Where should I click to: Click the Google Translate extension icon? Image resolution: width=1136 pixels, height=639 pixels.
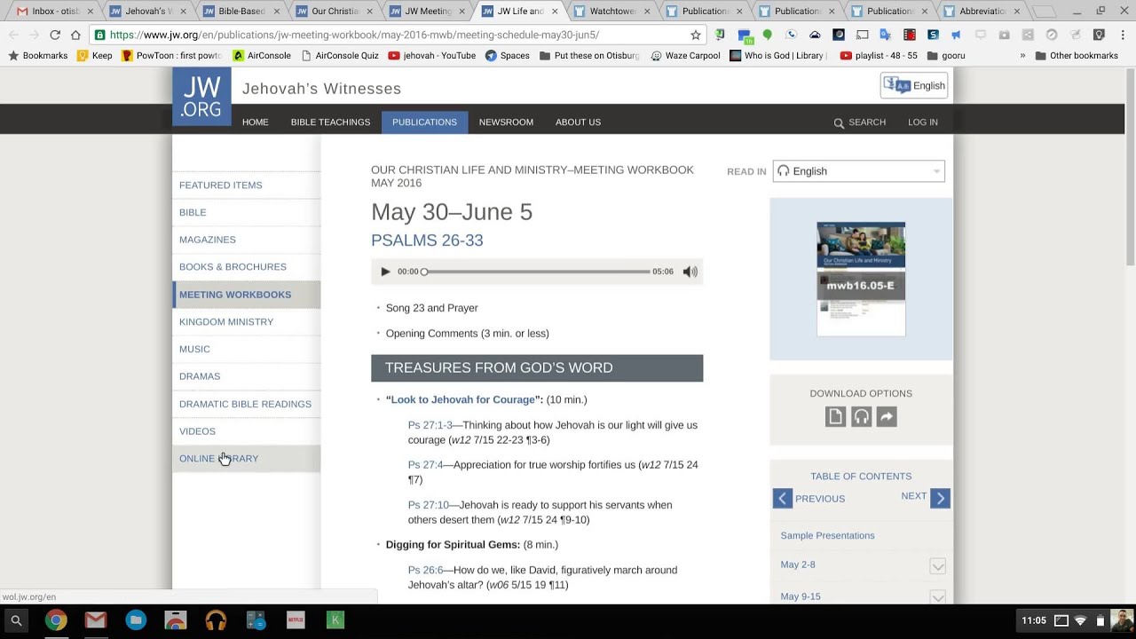(886, 35)
